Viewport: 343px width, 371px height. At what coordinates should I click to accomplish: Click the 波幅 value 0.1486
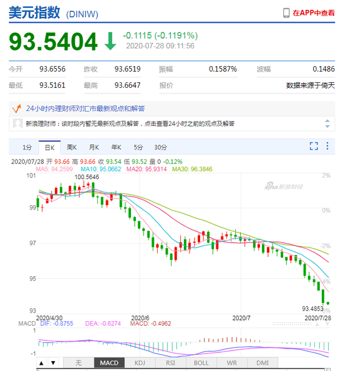click(x=324, y=69)
